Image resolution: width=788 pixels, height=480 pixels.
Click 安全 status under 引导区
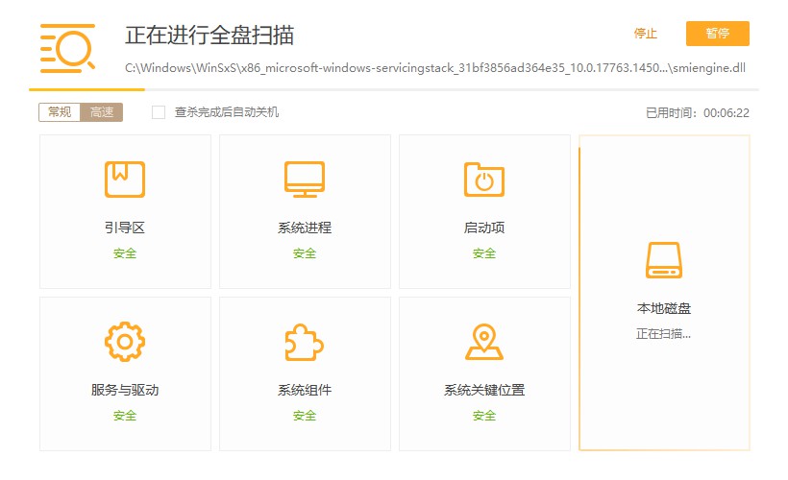click(124, 253)
